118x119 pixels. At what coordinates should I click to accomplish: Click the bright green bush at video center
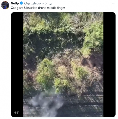click(x=45, y=73)
